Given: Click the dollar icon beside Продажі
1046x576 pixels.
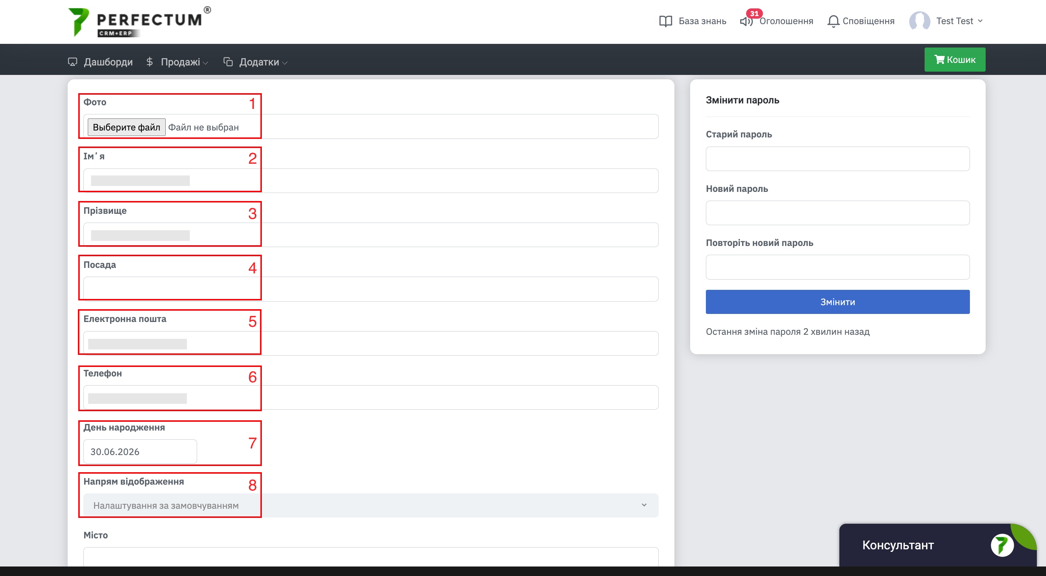Looking at the screenshot, I should click(150, 62).
